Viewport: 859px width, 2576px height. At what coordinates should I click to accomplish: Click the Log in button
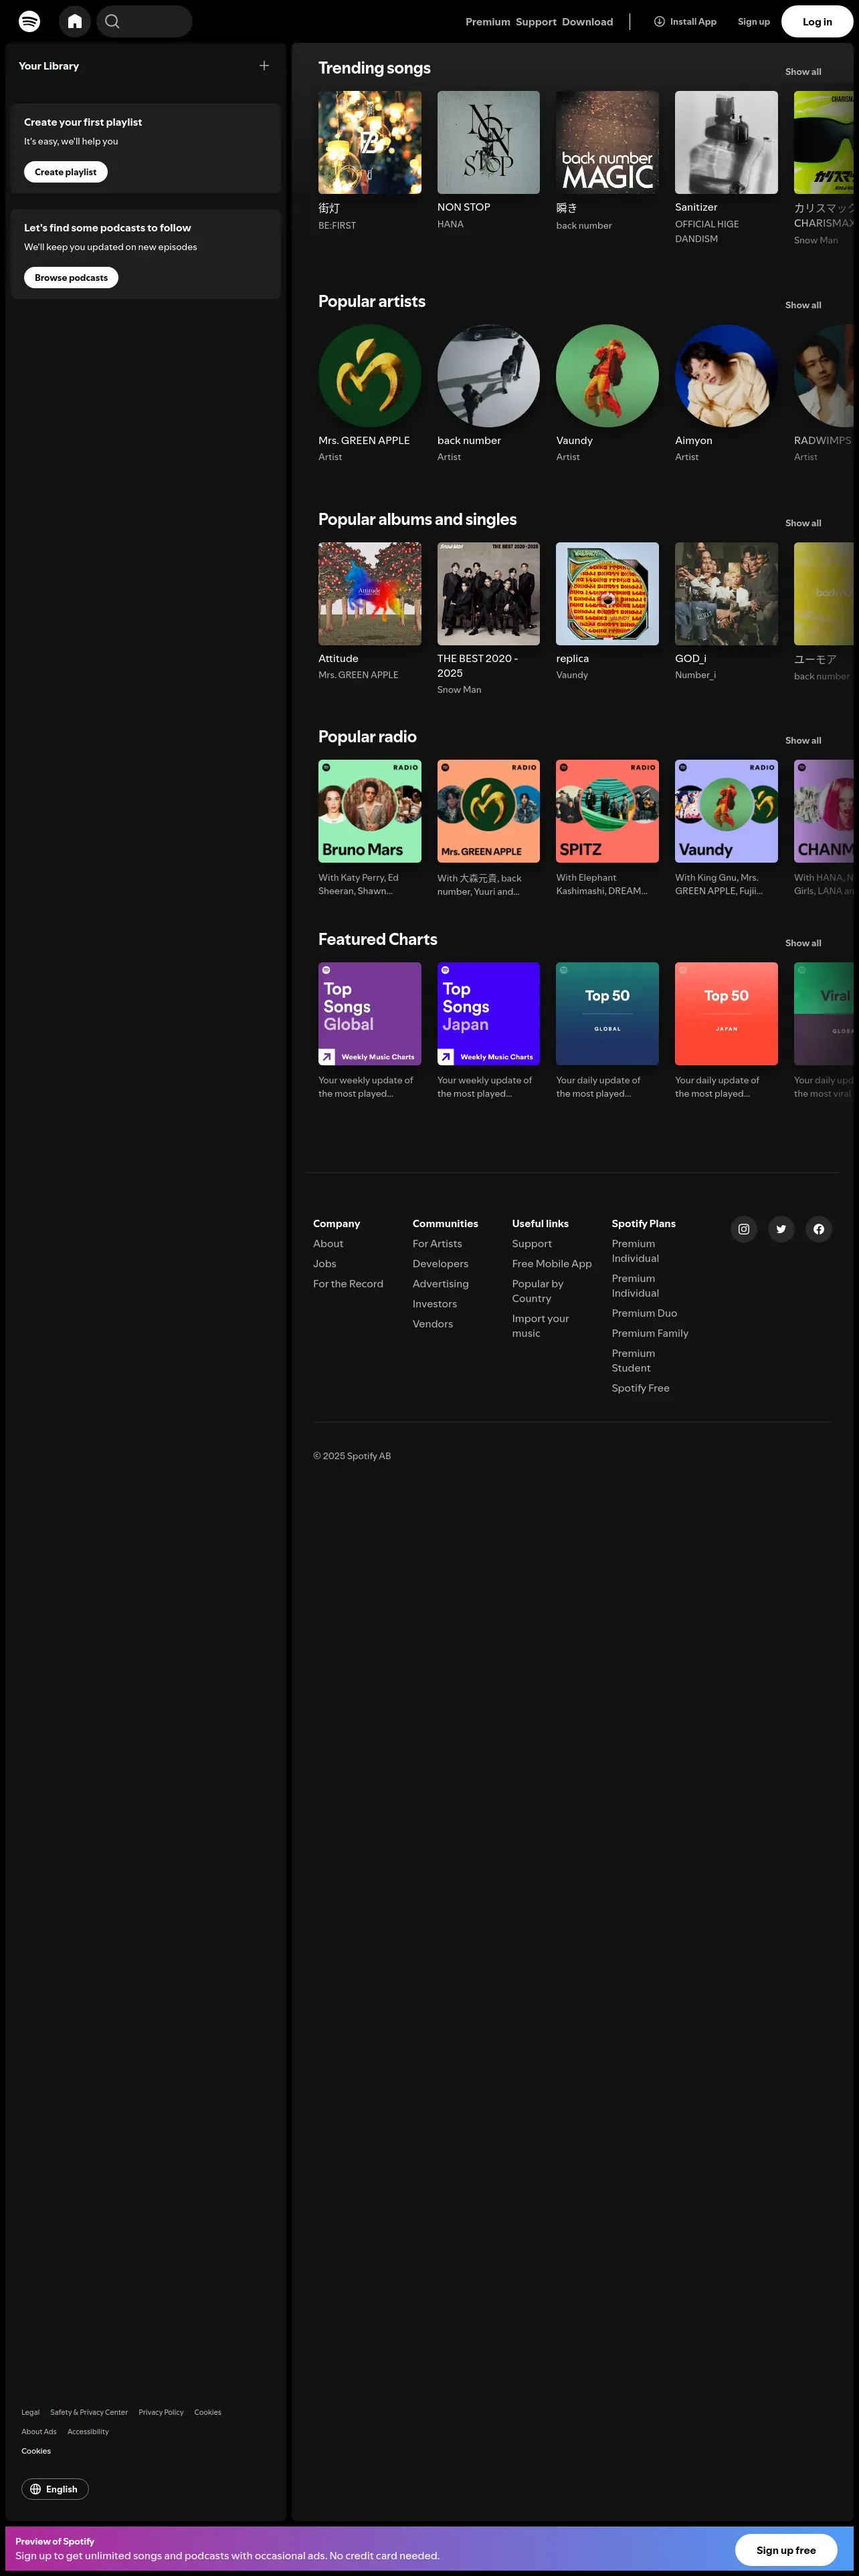(817, 21)
